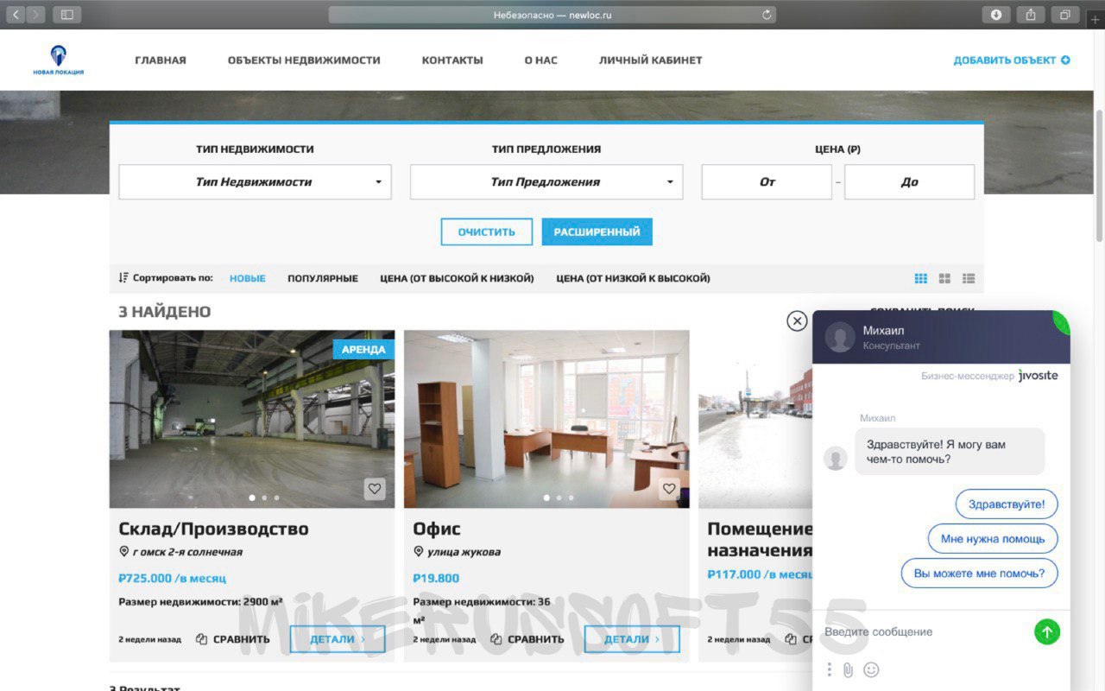Sort by Цена (от низкой к высокой)
Viewport: 1105px width, 691px height.
pyautogui.click(x=634, y=278)
